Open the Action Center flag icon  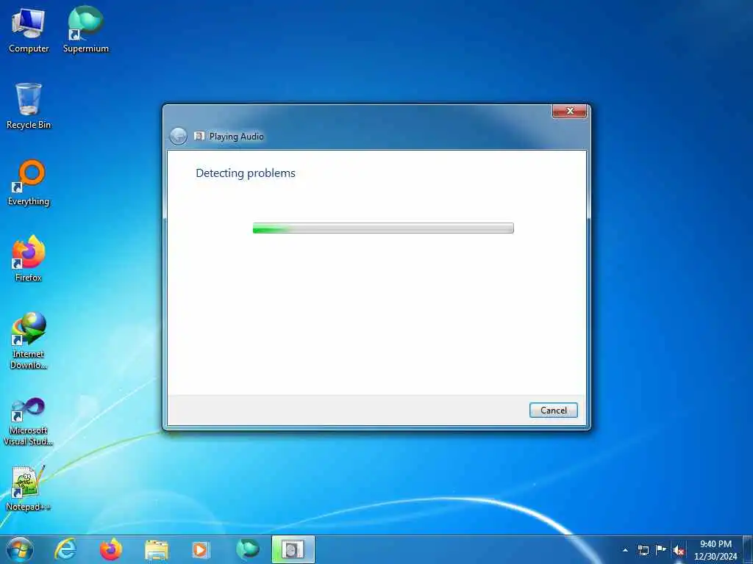[661, 549]
